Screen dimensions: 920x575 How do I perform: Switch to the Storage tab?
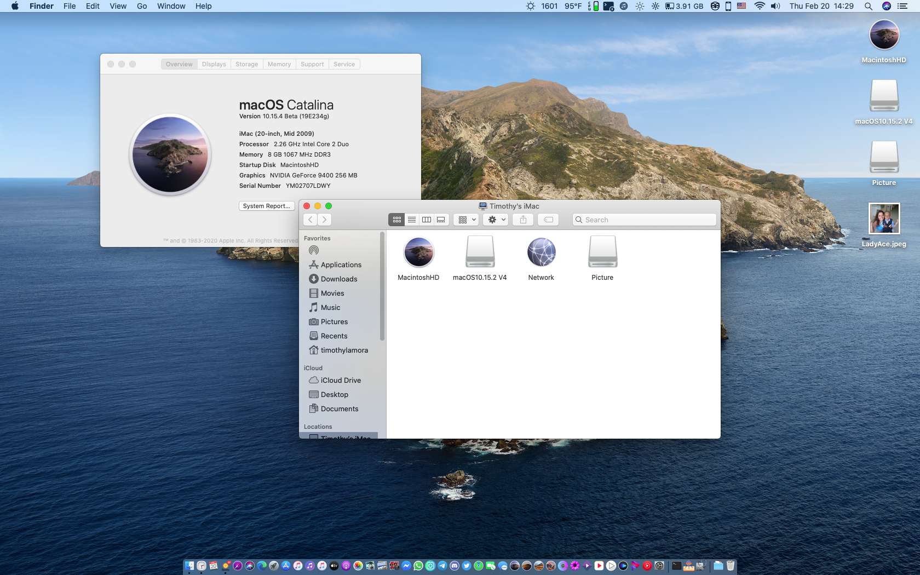[246, 64]
